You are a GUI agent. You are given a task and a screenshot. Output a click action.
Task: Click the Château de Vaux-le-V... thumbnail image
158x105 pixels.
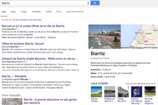click(x=110, y=92)
